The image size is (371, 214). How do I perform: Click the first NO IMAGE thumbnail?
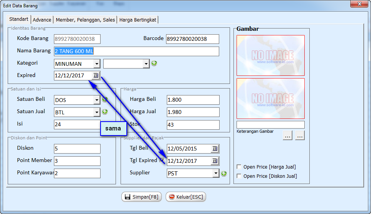click(x=270, y=55)
